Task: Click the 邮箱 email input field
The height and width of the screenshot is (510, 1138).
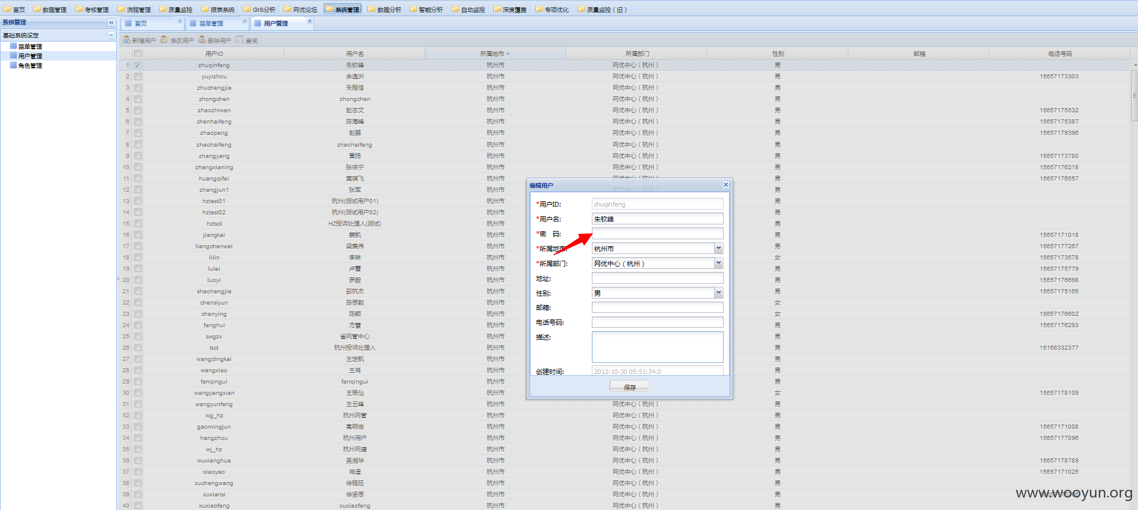Action: 657,307
